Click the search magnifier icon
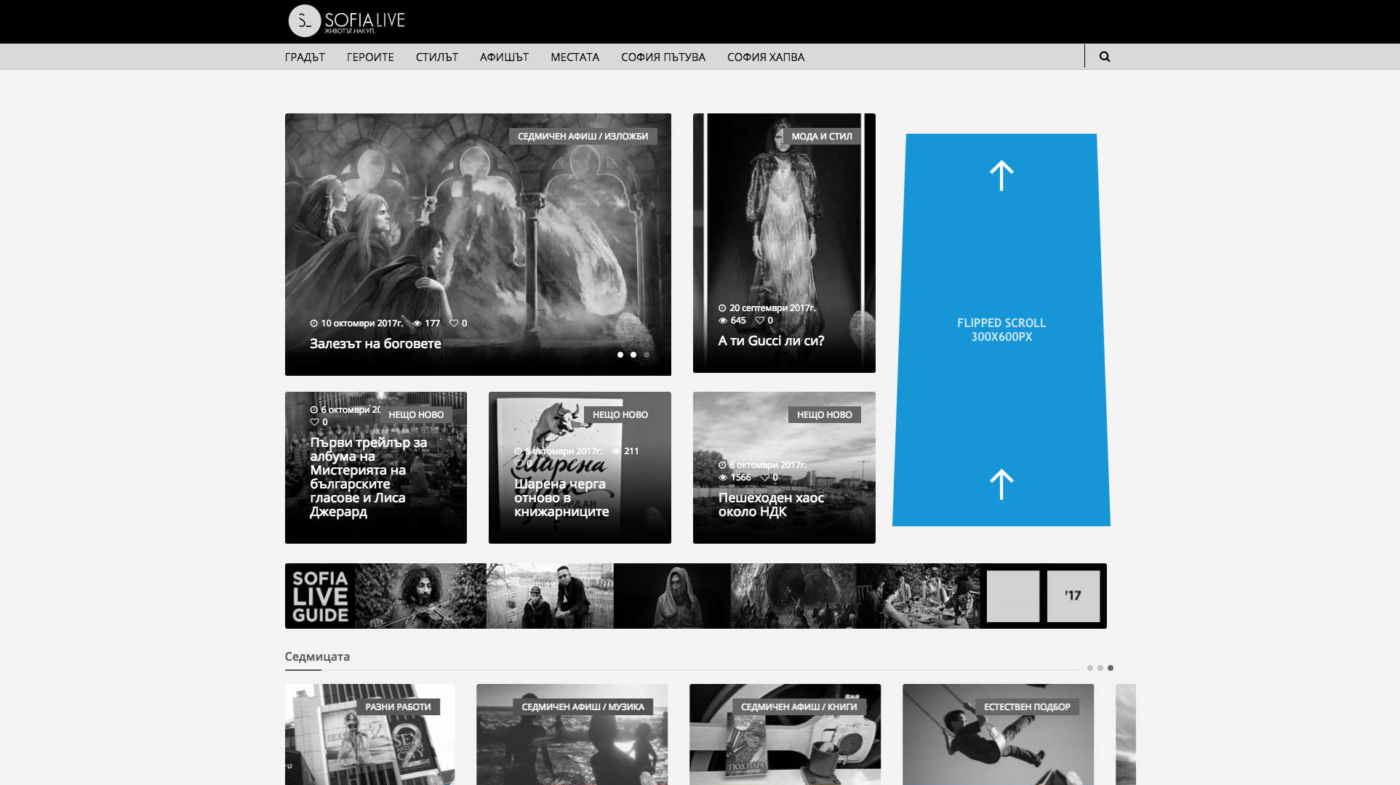1400x785 pixels. [1104, 57]
